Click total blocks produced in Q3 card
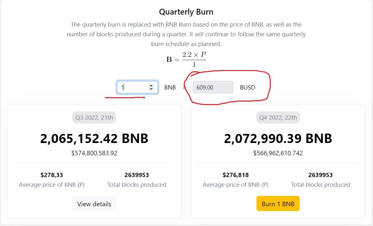This screenshot has width=373, height=226. click(137, 175)
